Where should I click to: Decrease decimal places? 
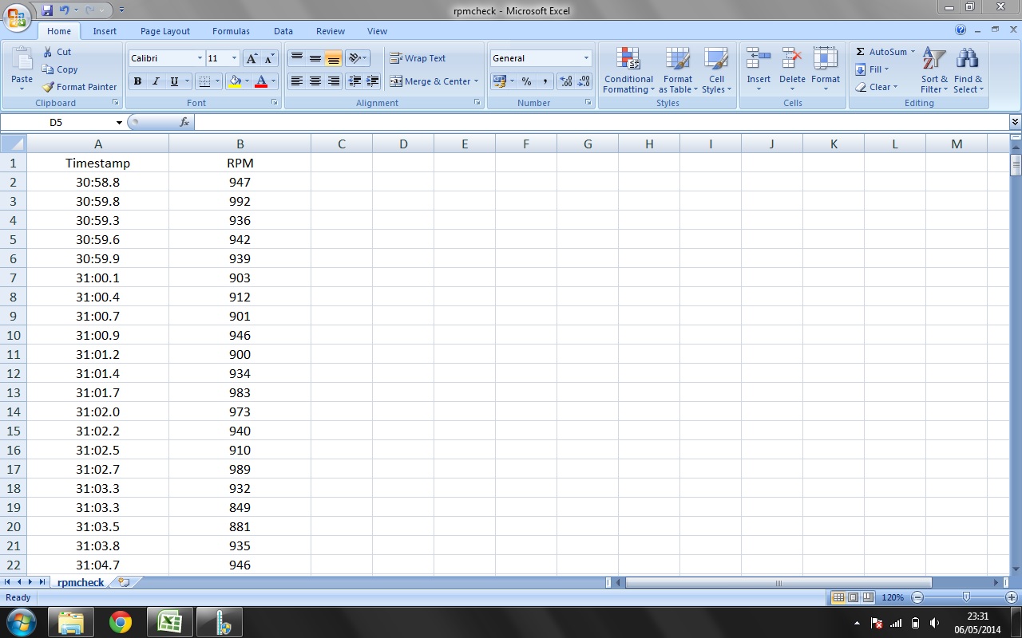(584, 81)
